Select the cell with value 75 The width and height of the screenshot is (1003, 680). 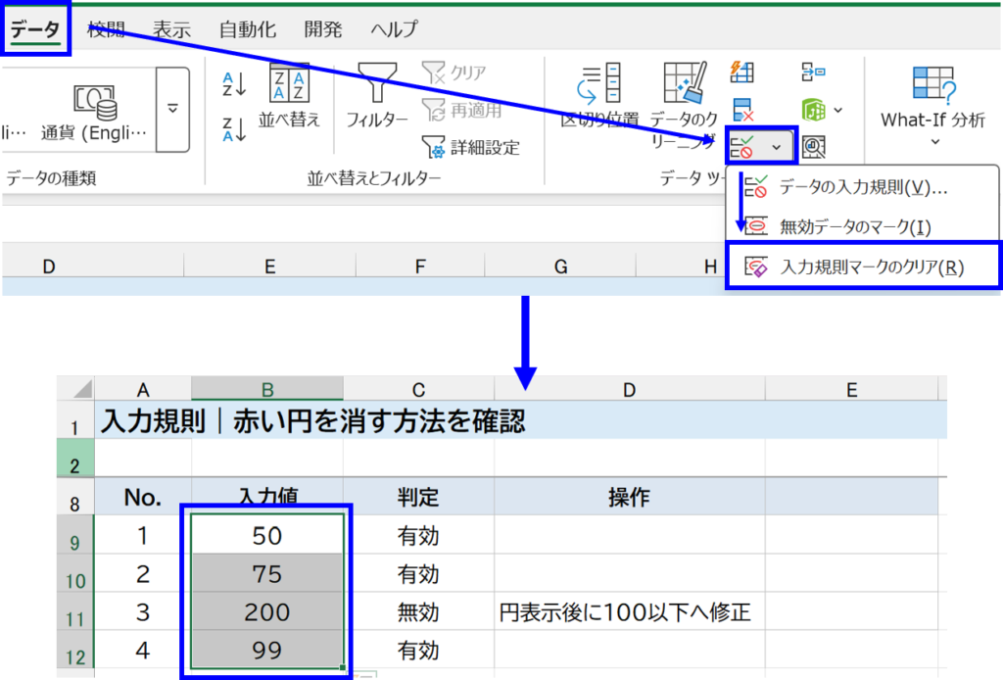(267, 574)
